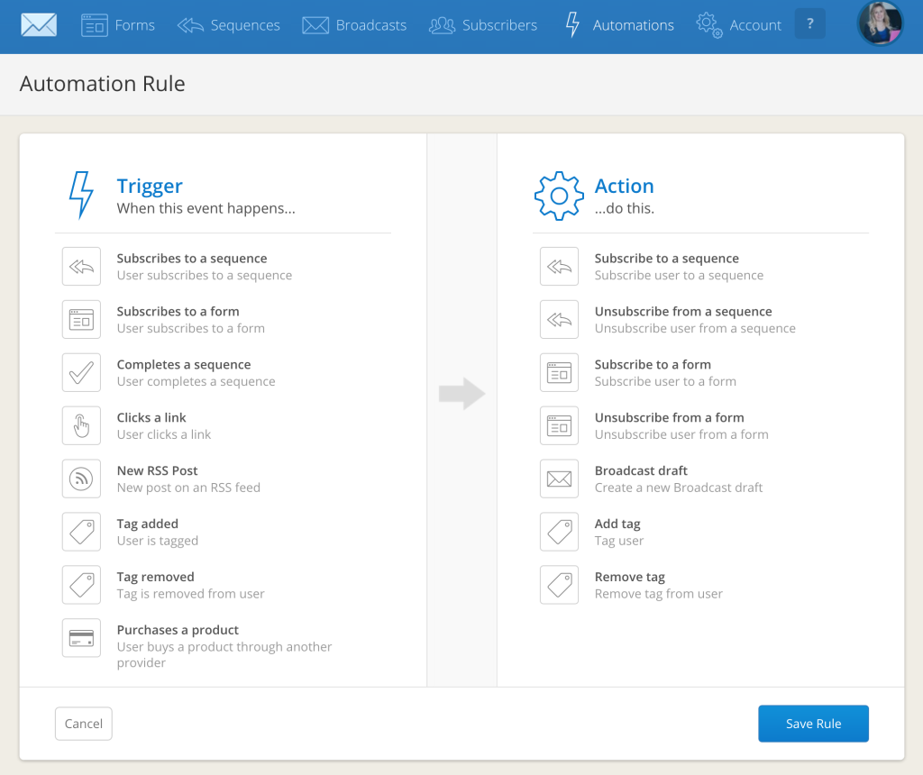923x775 pixels.
Task: Select the Unsubscribe from a sequence action icon
Action: 559,320
